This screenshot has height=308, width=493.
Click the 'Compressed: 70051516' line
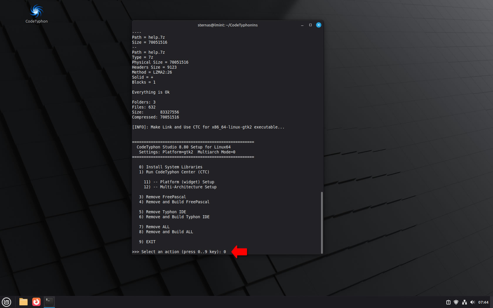point(156,117)
